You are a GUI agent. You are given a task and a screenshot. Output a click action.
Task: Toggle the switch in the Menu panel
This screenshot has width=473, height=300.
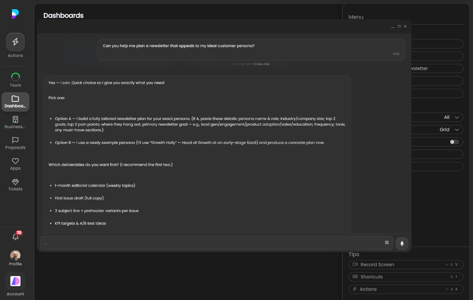455,142
